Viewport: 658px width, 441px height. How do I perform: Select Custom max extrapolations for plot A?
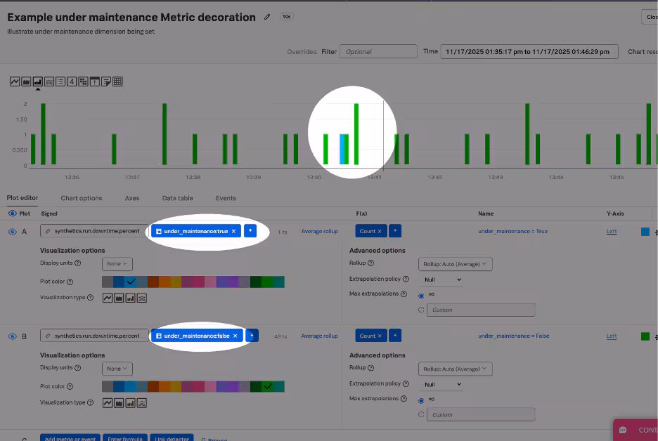pyautogui.click(x=421, y=310)
